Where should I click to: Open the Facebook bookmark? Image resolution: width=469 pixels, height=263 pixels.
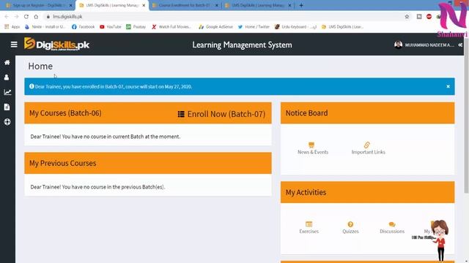point(83,27)
